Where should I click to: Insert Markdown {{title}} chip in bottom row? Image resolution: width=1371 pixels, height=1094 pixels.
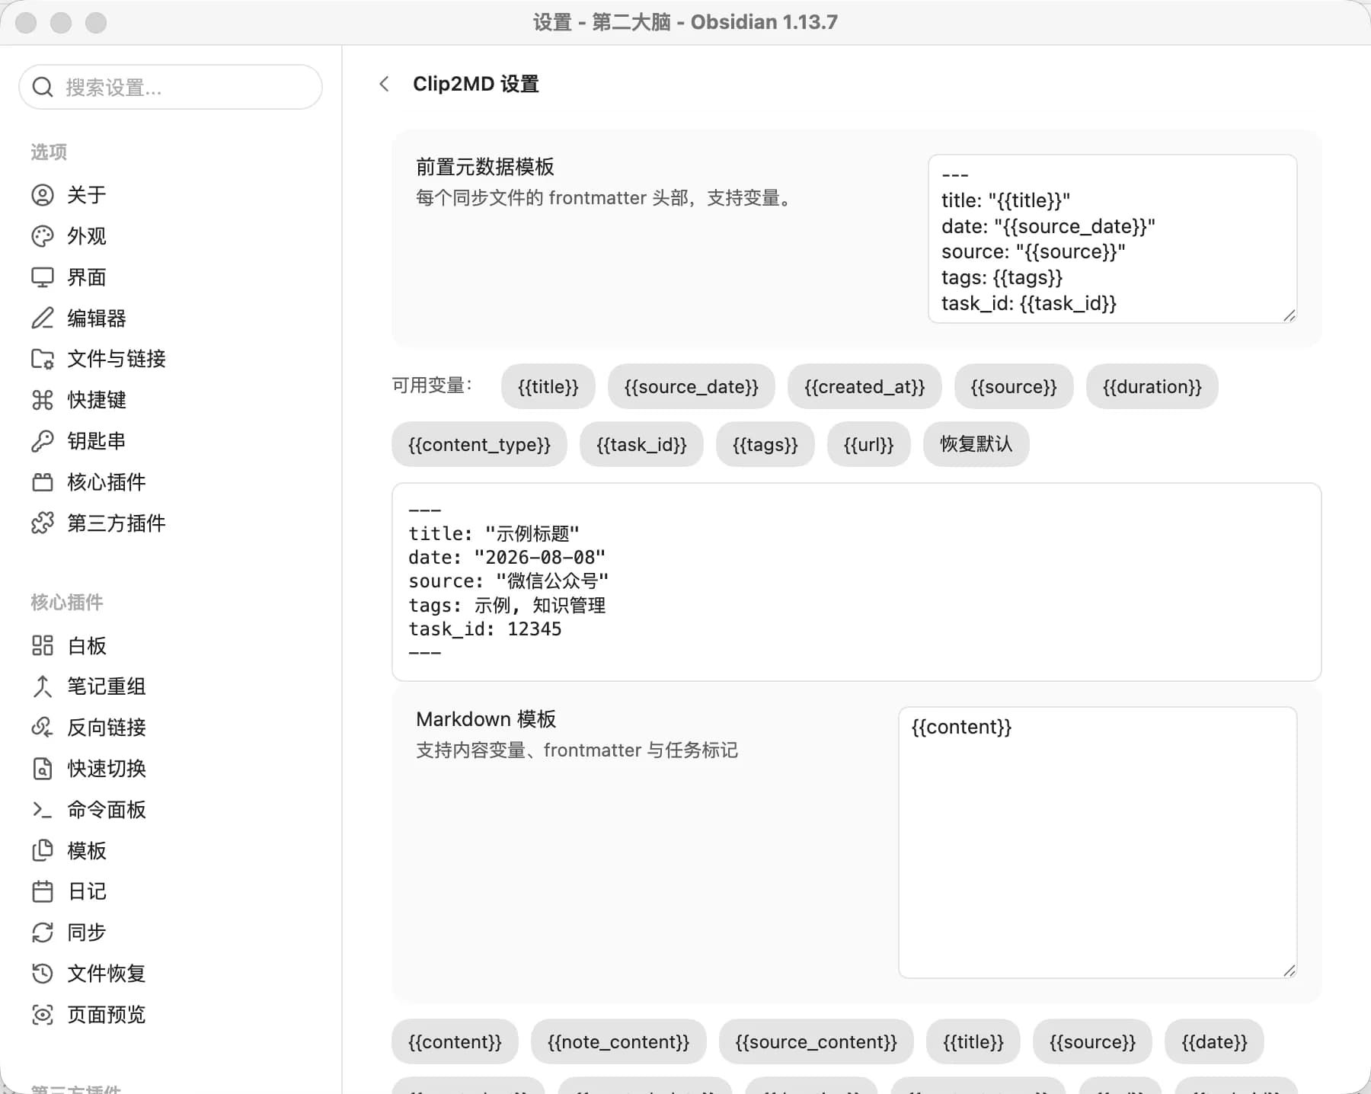click(x=973, y=1041)
